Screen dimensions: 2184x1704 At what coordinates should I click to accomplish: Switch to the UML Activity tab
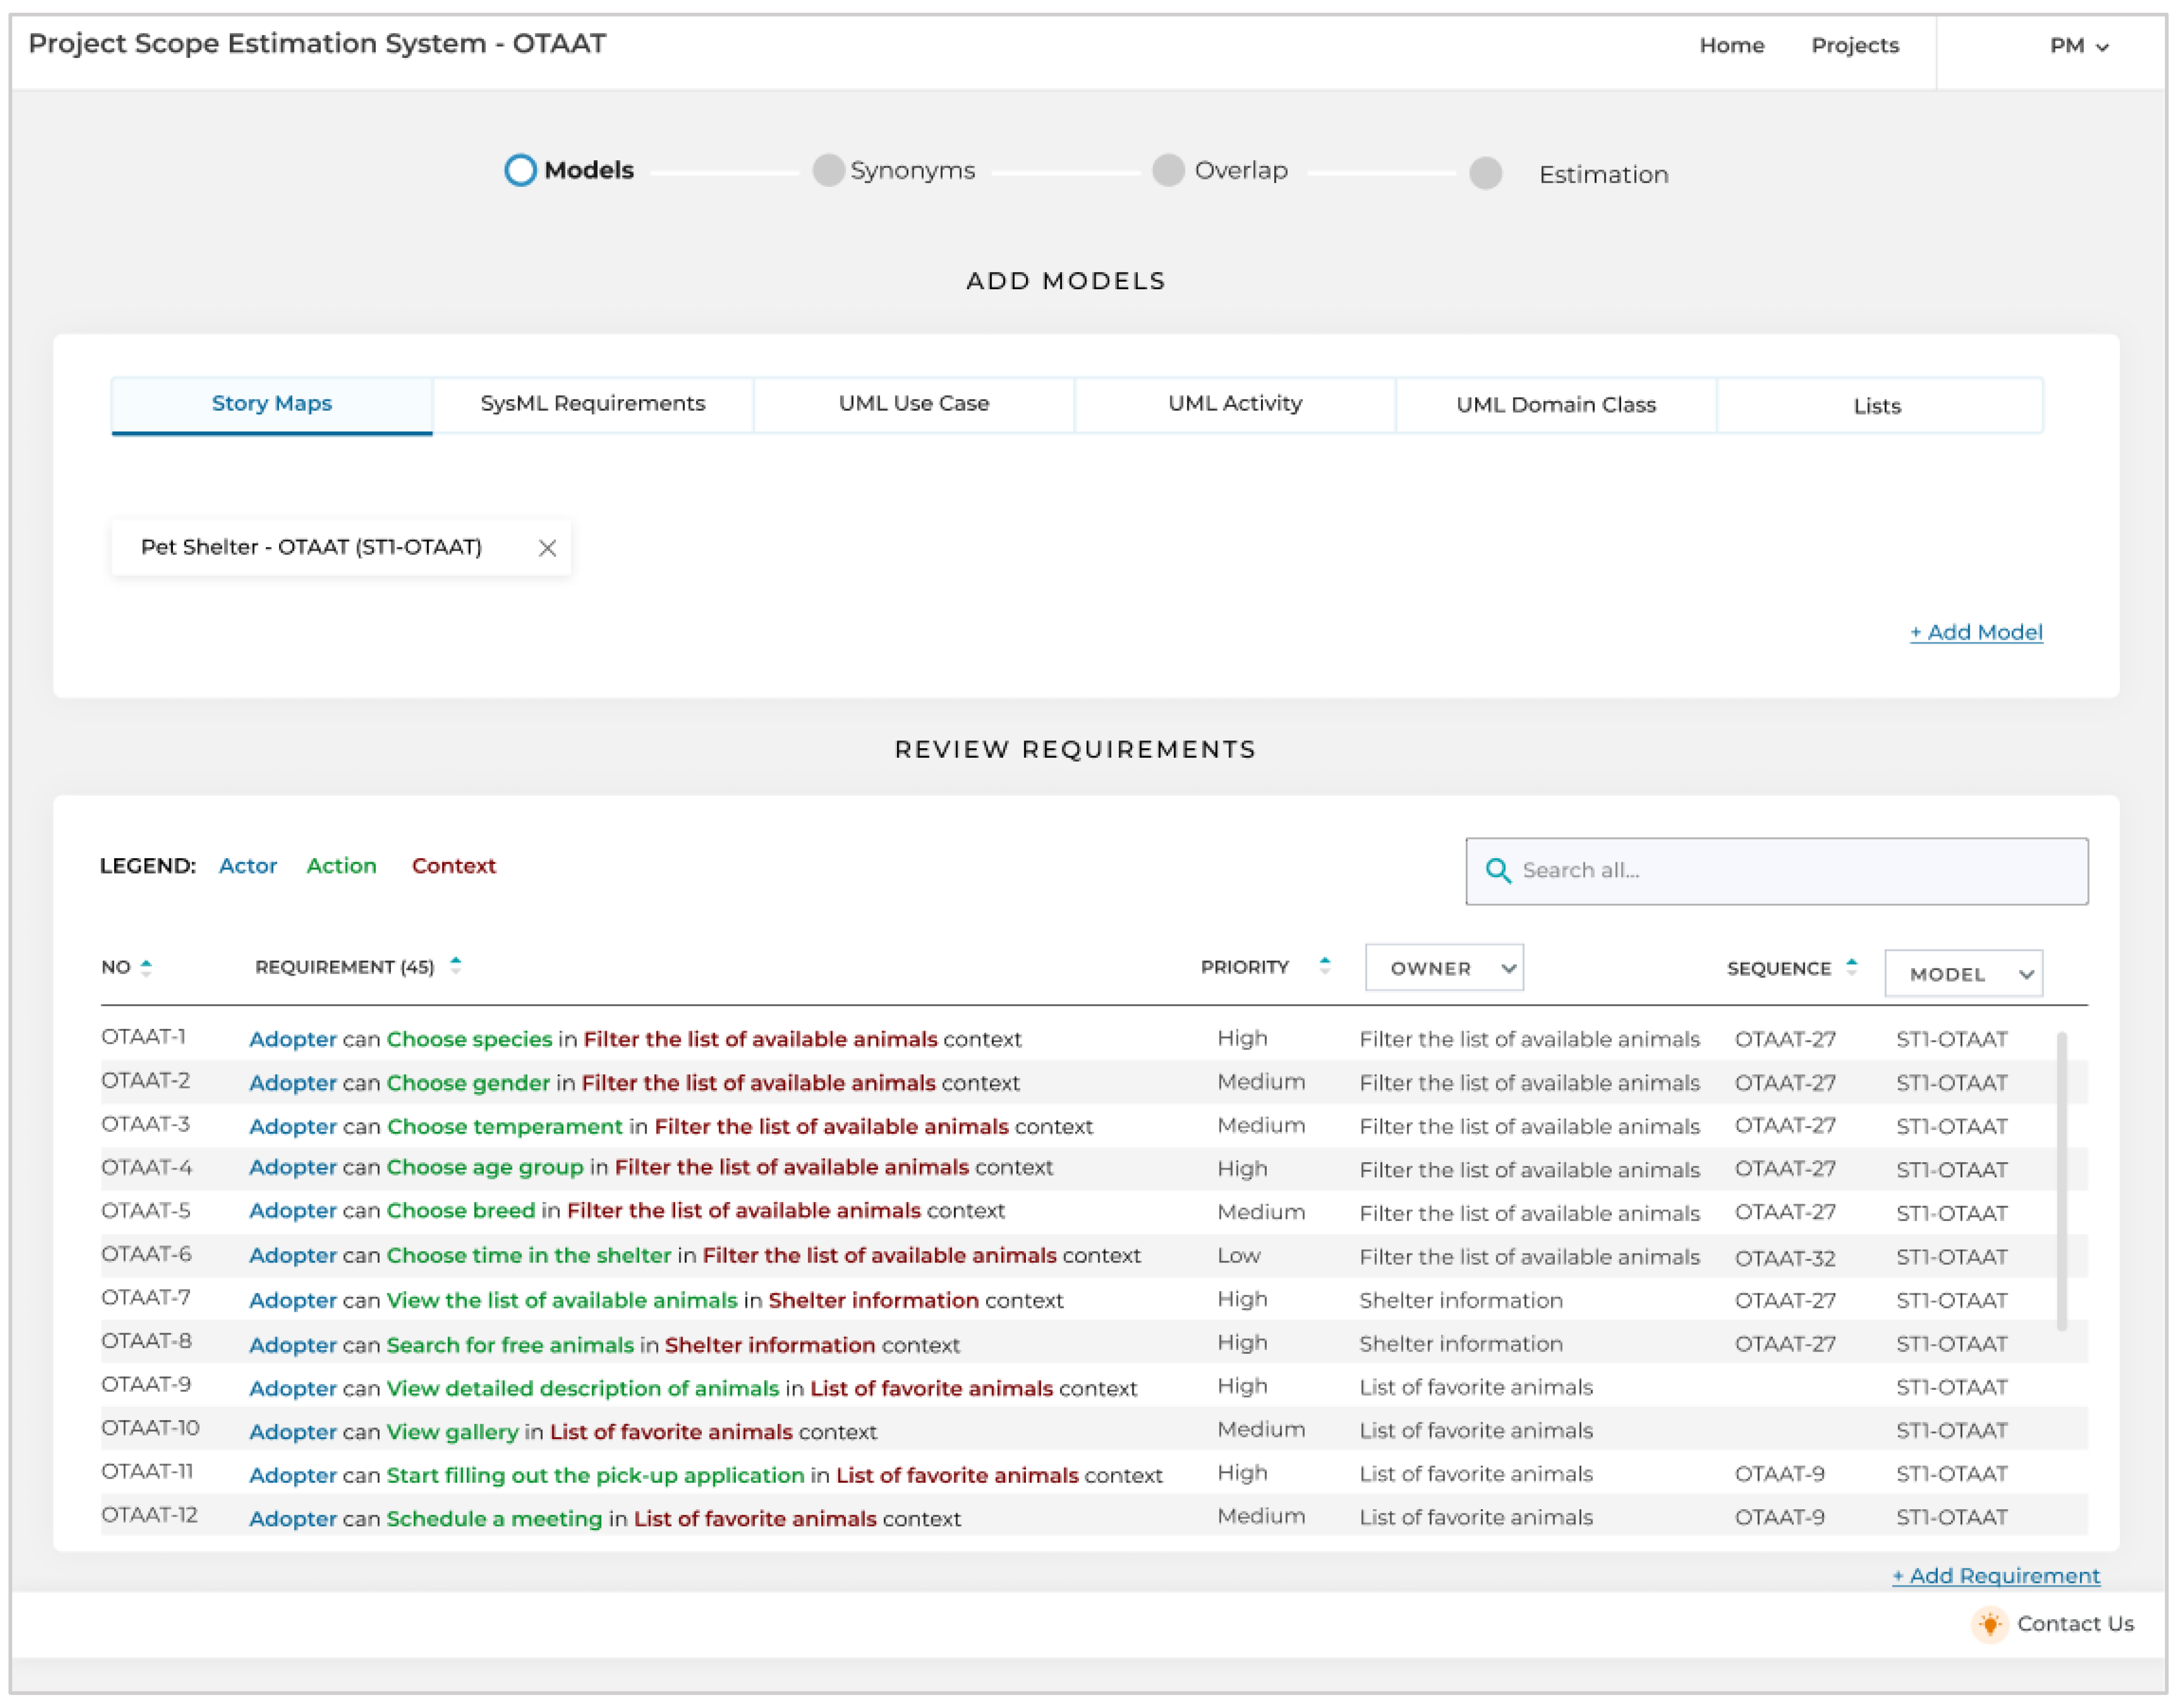(x=1235, y=404)
